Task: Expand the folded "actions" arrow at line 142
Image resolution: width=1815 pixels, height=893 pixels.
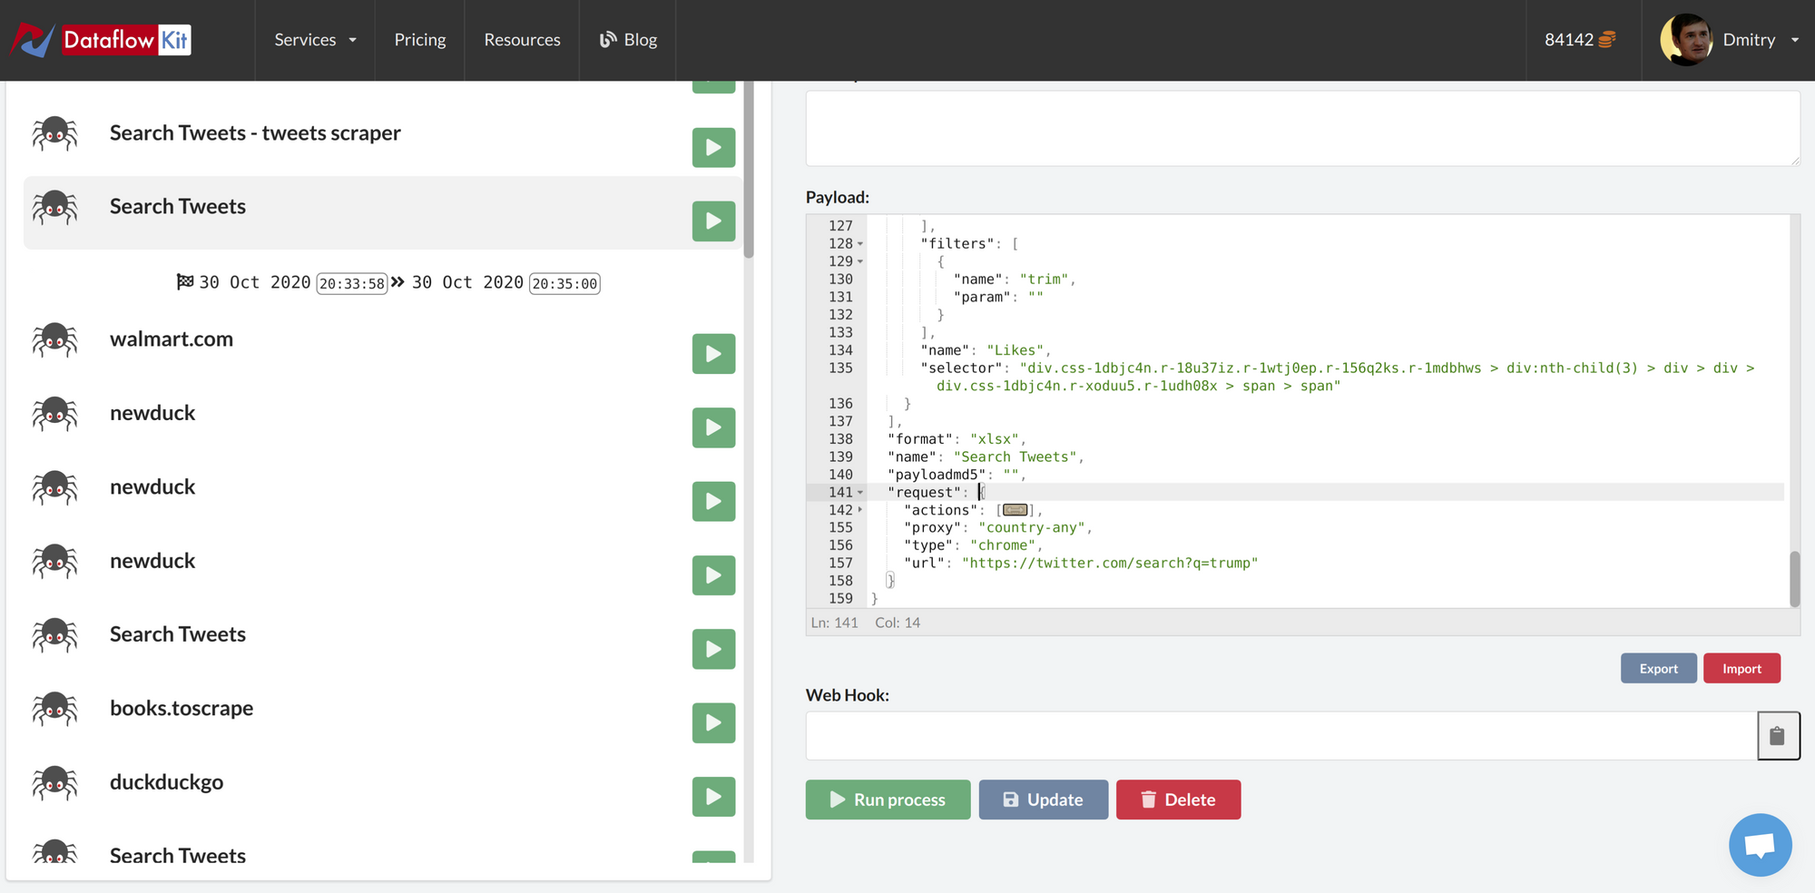Action: (860, 510)
